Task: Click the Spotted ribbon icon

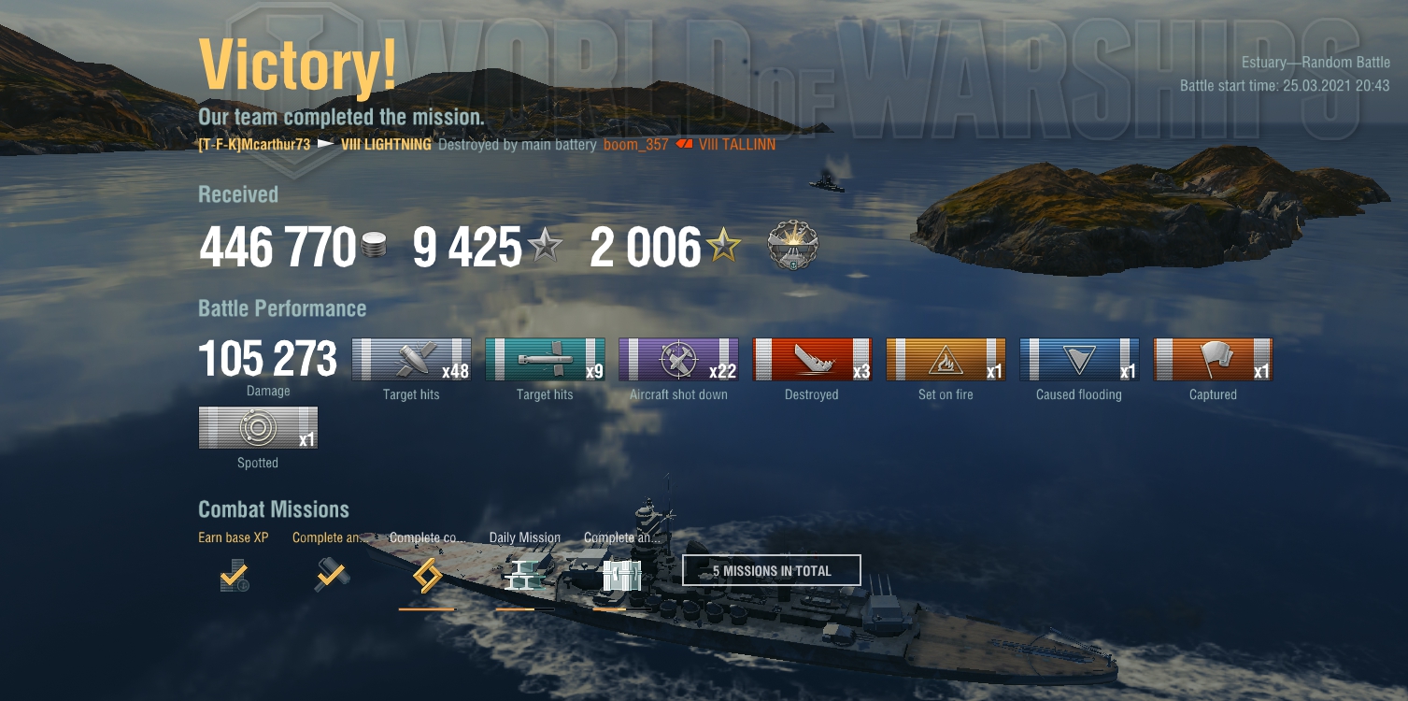Action: (x=258, y=428)
